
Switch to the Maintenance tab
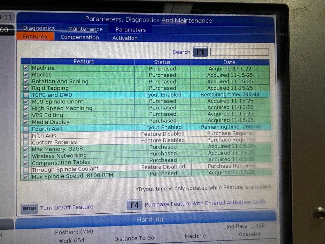(85, 29)
